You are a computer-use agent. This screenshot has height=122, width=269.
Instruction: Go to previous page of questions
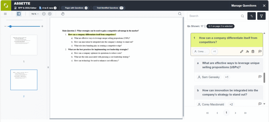tap(217, 113)
